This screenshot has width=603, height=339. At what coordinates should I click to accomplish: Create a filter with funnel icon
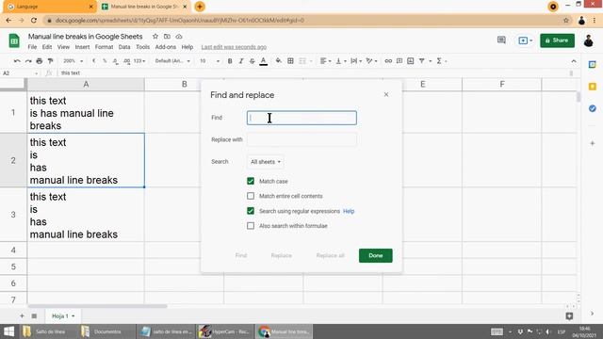click(422, 61)
